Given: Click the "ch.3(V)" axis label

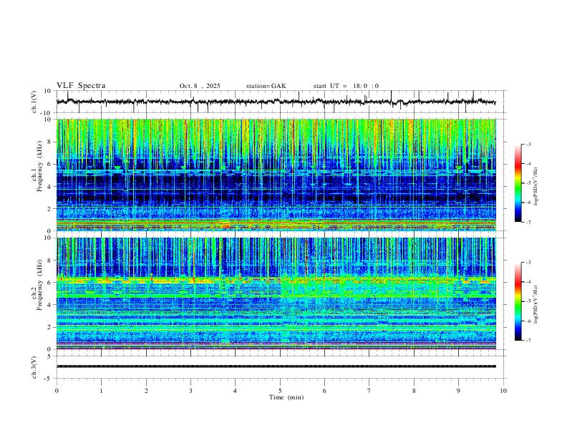Looking at the screenshot, I should click(34, 367).
